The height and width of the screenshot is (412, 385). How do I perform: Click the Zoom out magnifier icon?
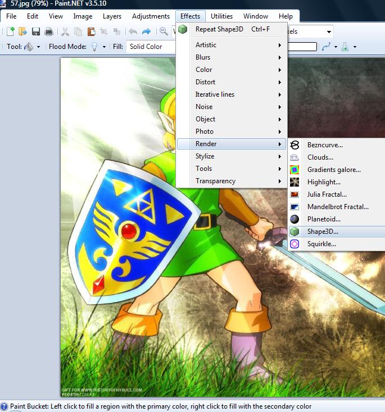click(x=164, y=31)
